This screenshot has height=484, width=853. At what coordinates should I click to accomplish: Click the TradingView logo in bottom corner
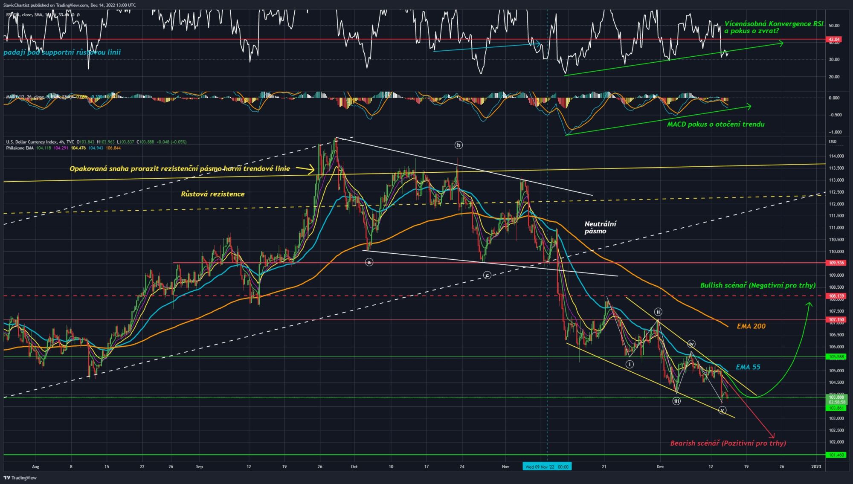pos(20,478)
